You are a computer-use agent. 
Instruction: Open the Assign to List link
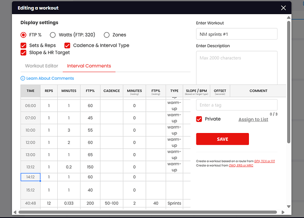point(253,119)
